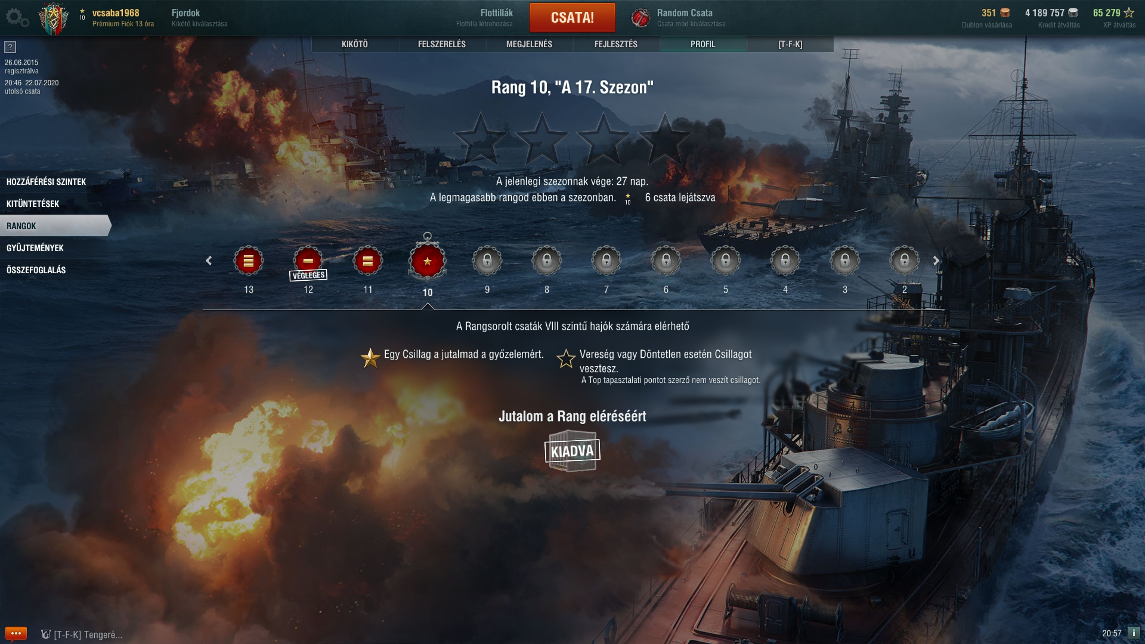This screenshot has height=644, width=1145.
Task: Show next ranks with right arrow
Action: pyautogui.click(x=936, y=261)
